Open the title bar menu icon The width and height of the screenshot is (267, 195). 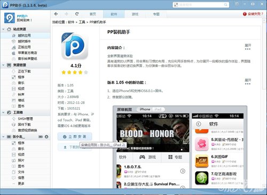coord(237,4)
